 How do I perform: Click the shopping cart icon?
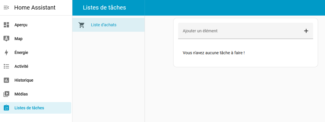(82, 25)
